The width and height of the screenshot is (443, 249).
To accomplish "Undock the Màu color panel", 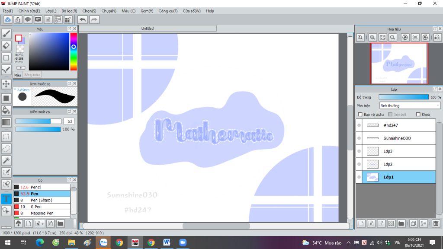I will [x=69, y=29].
